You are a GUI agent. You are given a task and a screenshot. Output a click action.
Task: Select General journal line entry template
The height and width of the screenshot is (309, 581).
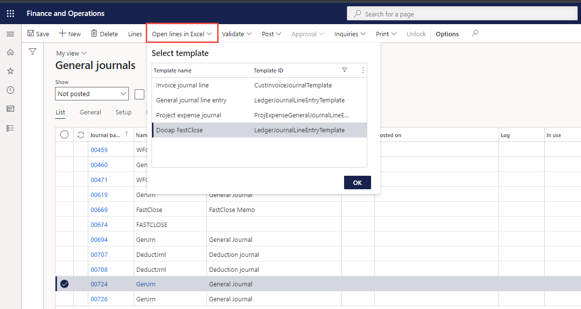(x=259, y=100)
